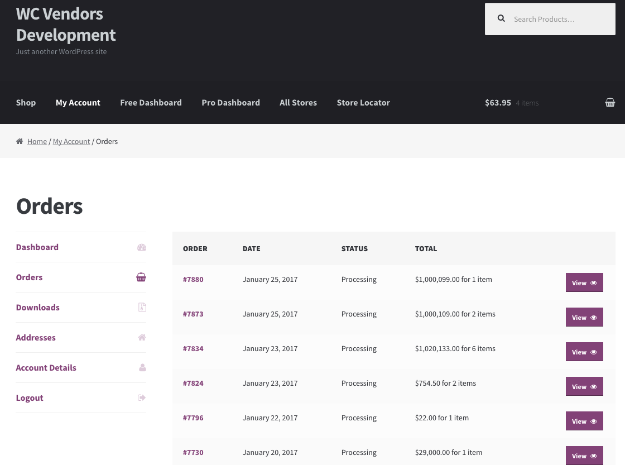Click the WC Vendors Development site title
Image resolution: width=625 pixels, height=465 pixels.
click(x=66, y=25)
